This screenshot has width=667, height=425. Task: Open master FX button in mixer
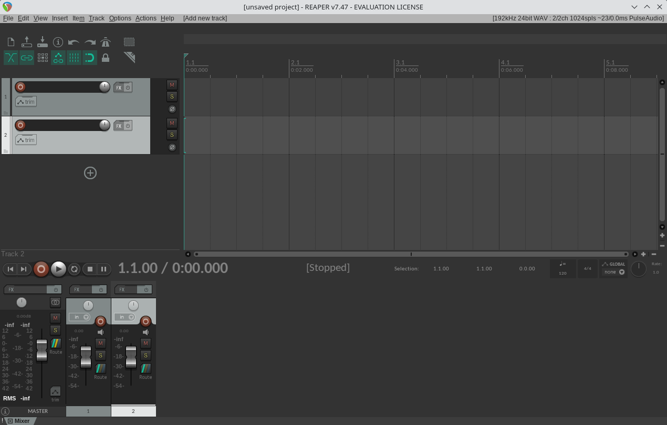pos(26,289)
